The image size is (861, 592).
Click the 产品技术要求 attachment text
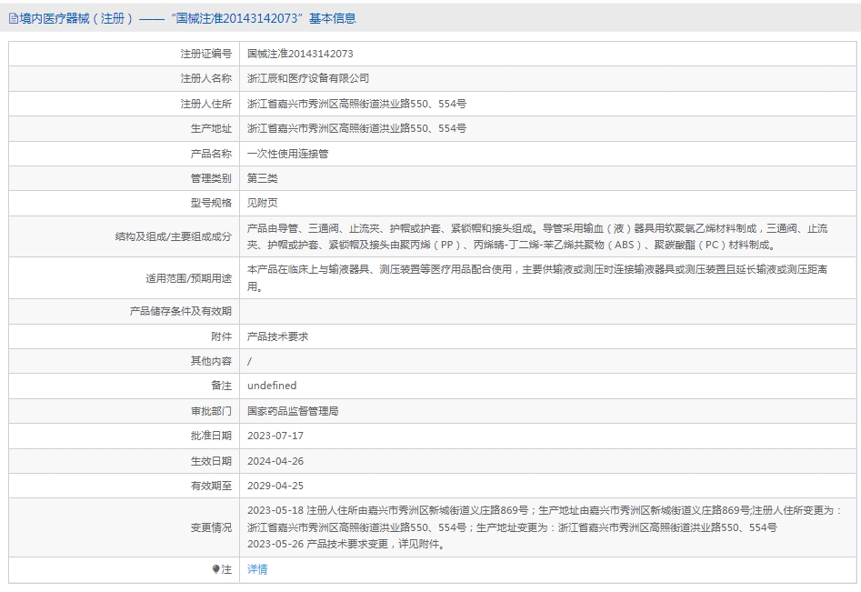point(277,336)
